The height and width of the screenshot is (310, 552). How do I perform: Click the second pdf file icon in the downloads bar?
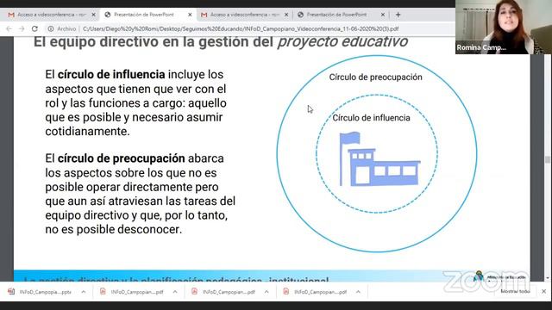coord(194,291)
